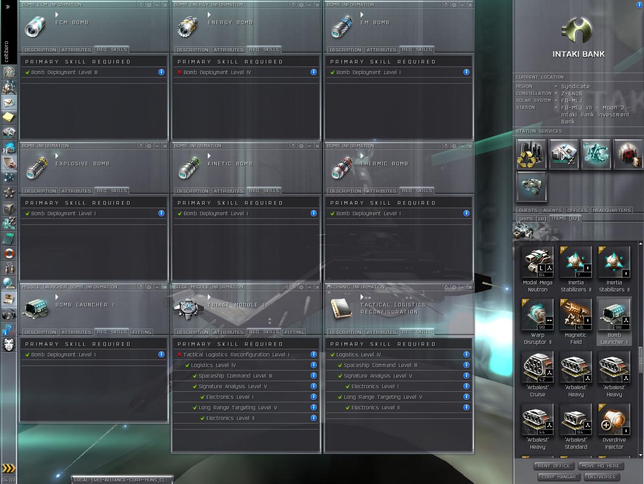Show info for Spaceship Command in Triage window
Viewport: 644px width, 484px height.
pyautogui.click(x=314, y=376)
